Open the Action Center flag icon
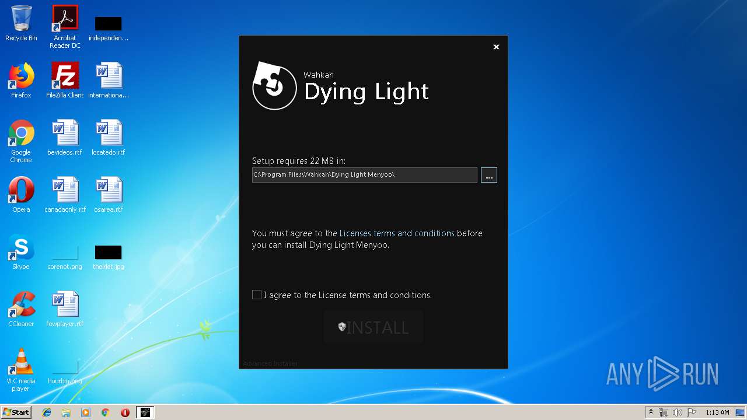Image resolution: width=747 pixels, height=420 pixels. point(692,412)
